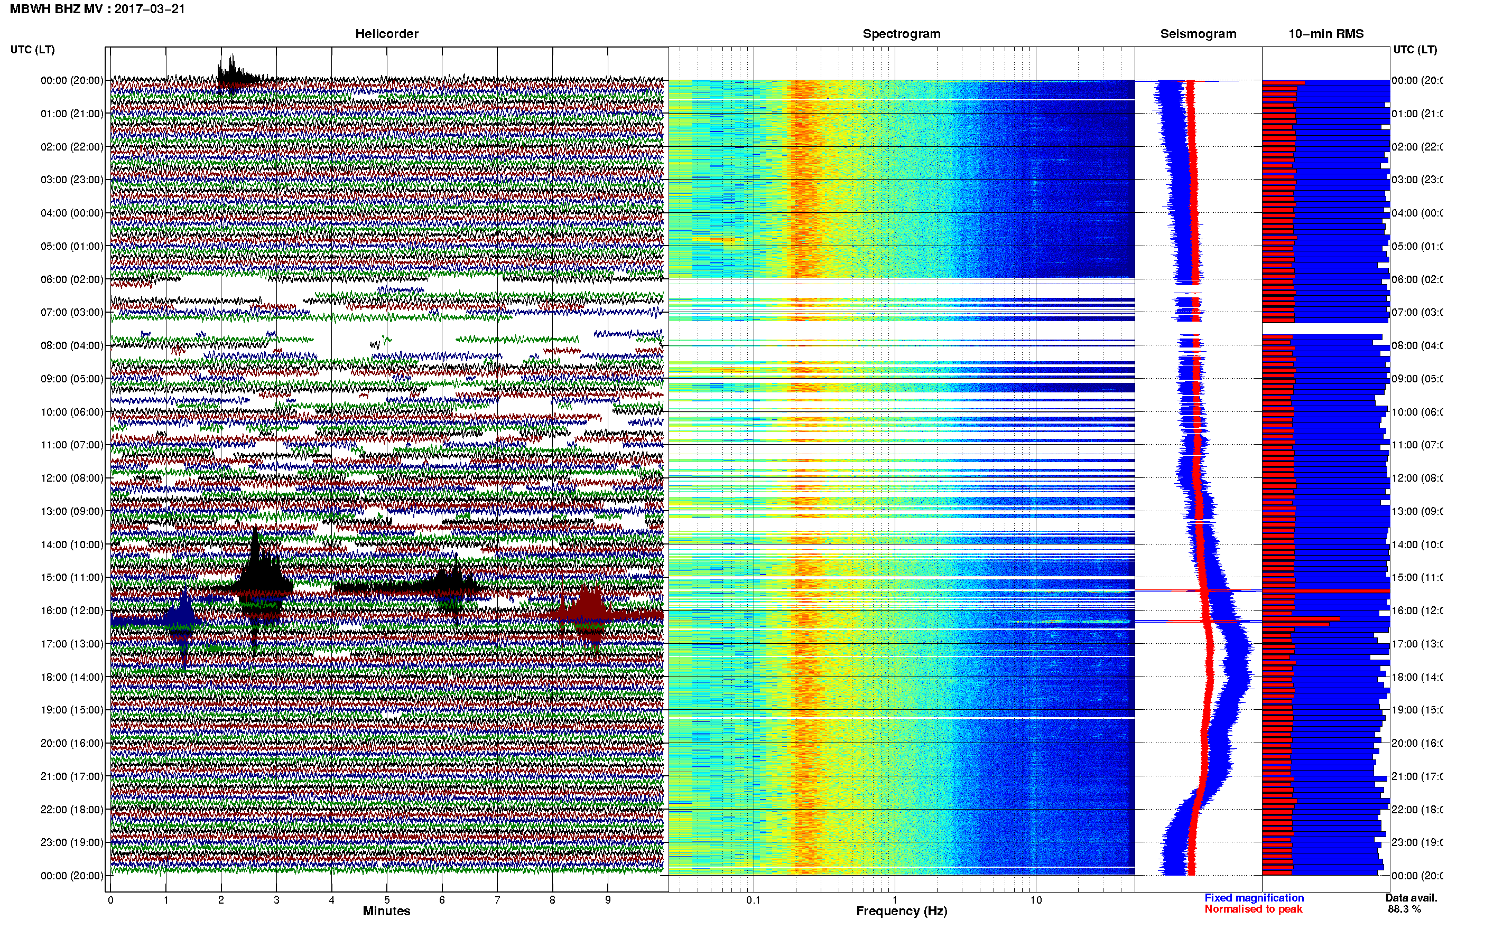Click the left time label '23:00 (19:00)'
This screenshot has width=1503, height=939.
click(72, 842)
